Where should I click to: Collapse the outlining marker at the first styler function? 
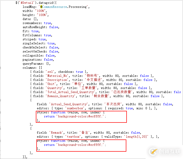pyautogui.click(x=0, y=112)
